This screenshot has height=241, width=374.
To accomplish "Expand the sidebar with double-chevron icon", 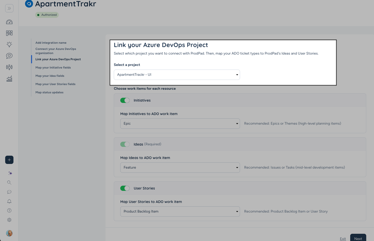I will tap(9, 8).
